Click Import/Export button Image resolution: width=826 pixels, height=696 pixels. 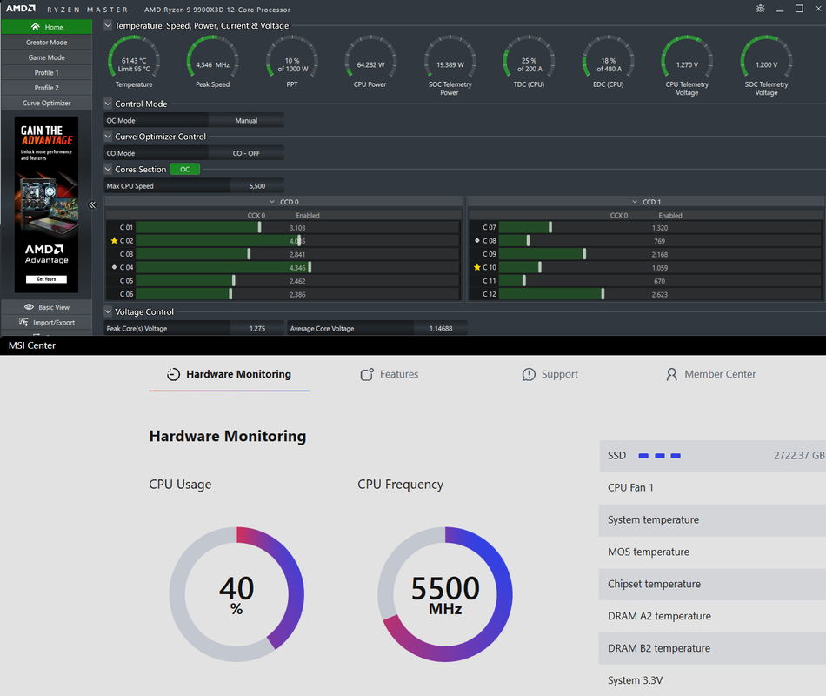(x=46, y=322)
